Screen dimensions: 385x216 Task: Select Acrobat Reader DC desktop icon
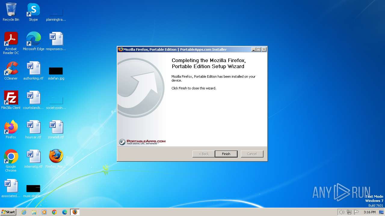coord(11,43)
